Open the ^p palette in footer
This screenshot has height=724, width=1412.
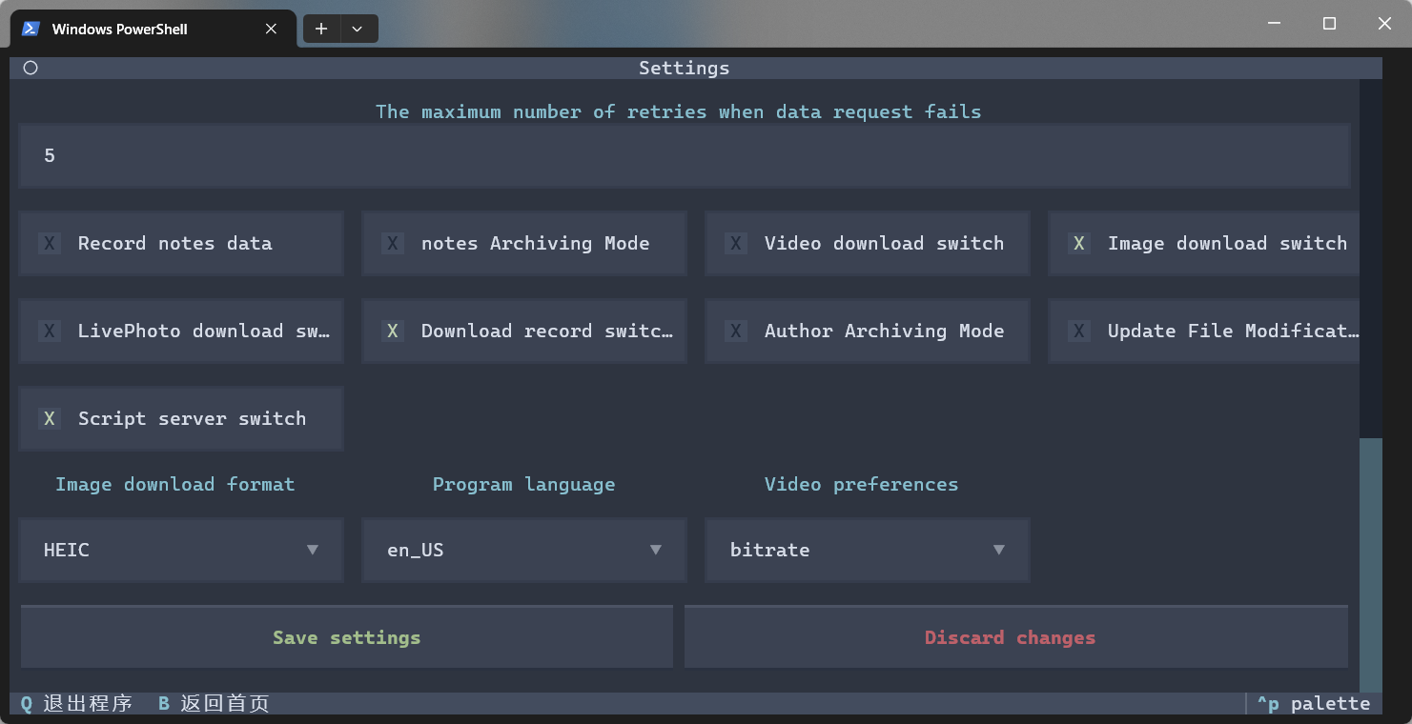pos(1313,704)
